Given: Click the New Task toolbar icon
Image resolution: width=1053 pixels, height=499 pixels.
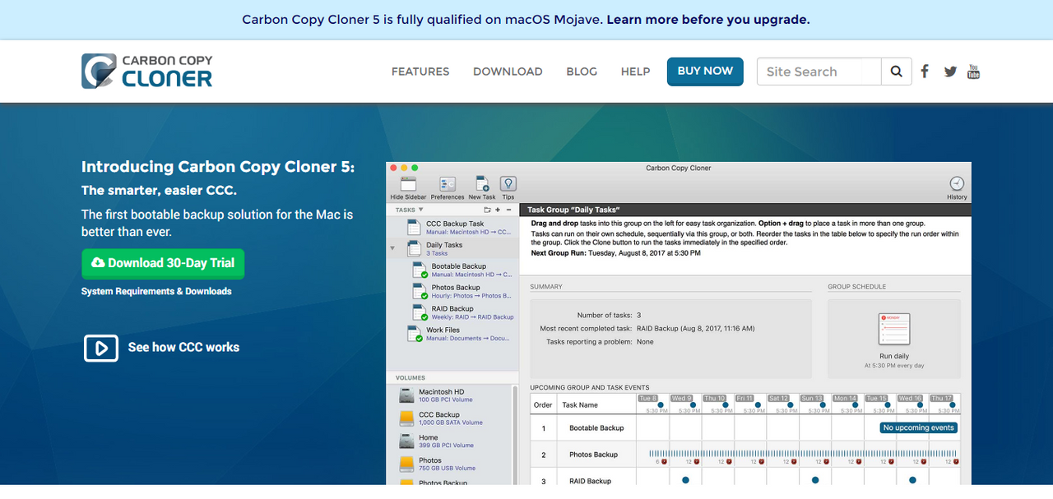Looking at the screenshot, I should point(482,184).
